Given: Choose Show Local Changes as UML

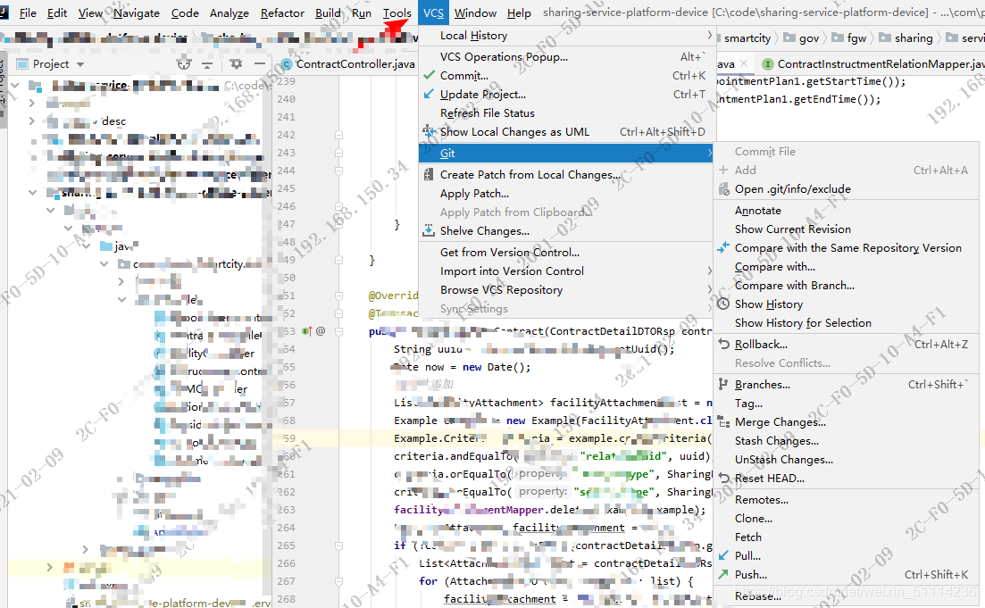Looking at the screenshot, I should [567, 132].
